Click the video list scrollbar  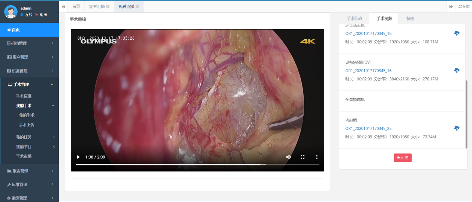point(466,114)
